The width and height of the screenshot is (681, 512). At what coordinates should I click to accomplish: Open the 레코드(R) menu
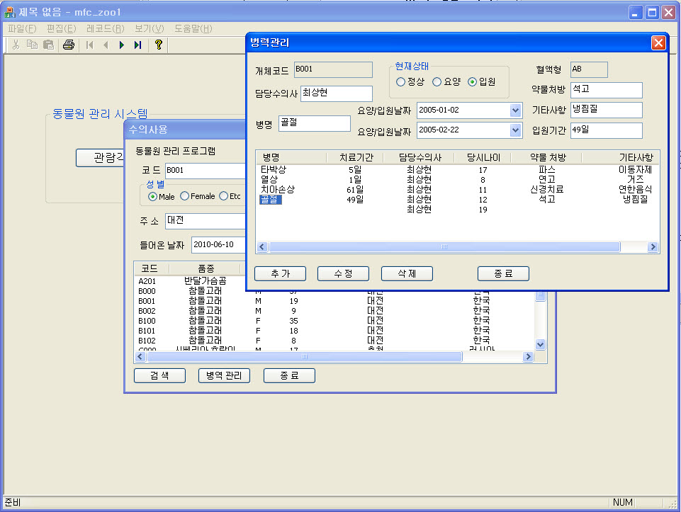106,28
